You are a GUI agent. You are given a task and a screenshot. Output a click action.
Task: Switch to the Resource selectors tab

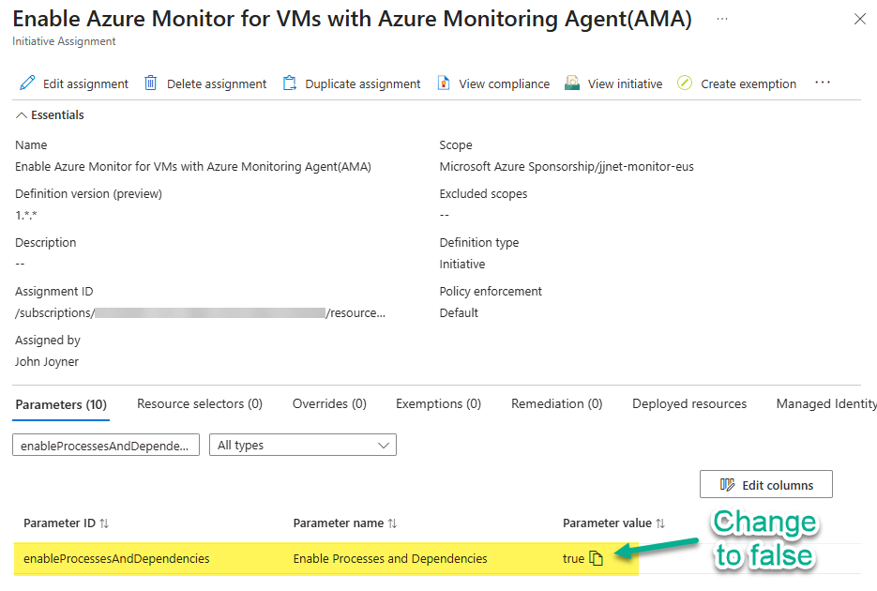199,403
